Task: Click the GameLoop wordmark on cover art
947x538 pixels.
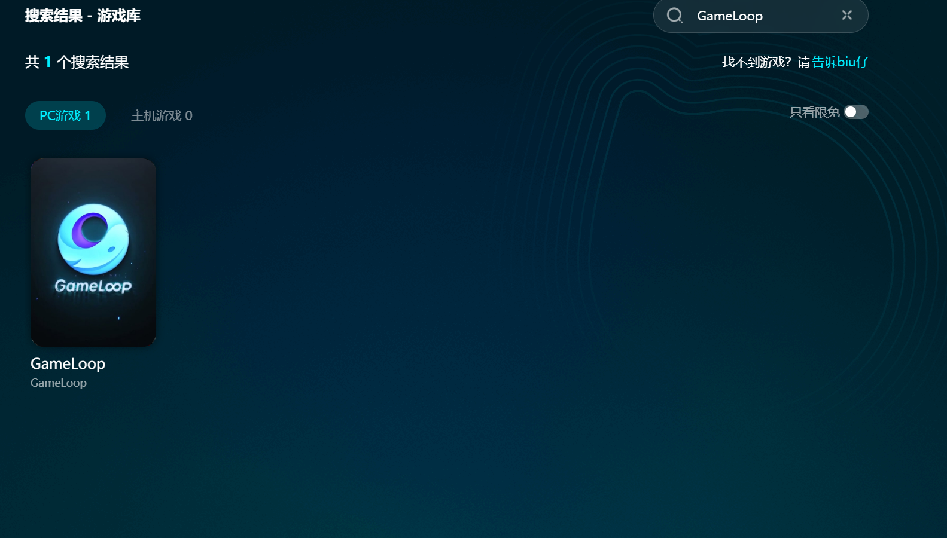Action: [x=93, y=286]
